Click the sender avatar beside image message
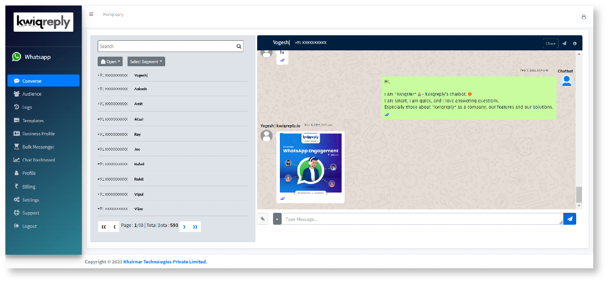 point(266,136)
